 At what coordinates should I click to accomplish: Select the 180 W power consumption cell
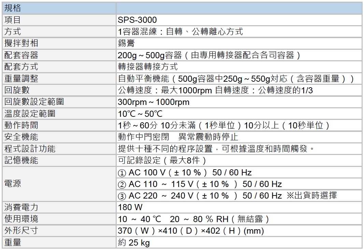click(130, 207)
